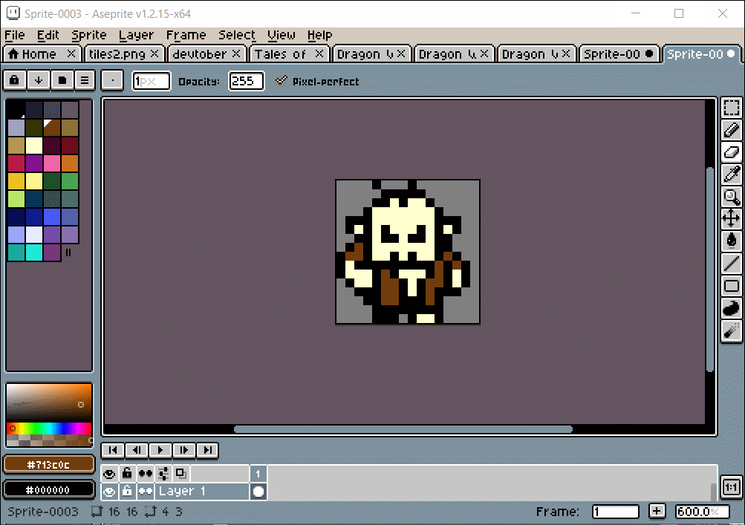Select the Pencil tool
745x525 pixels.
(x=731, y=130)
